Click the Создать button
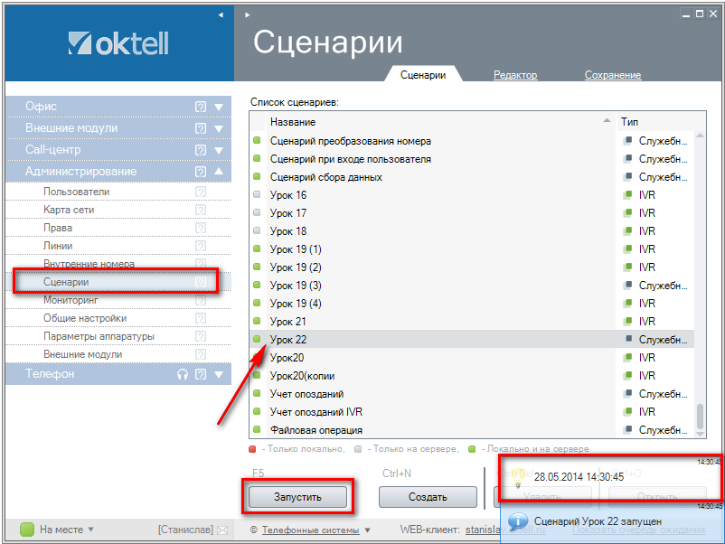 pos(428,496)
